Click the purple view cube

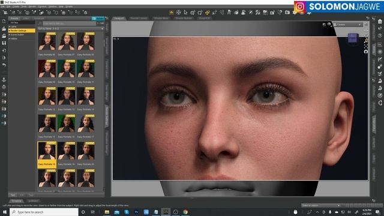pos(353,38)
